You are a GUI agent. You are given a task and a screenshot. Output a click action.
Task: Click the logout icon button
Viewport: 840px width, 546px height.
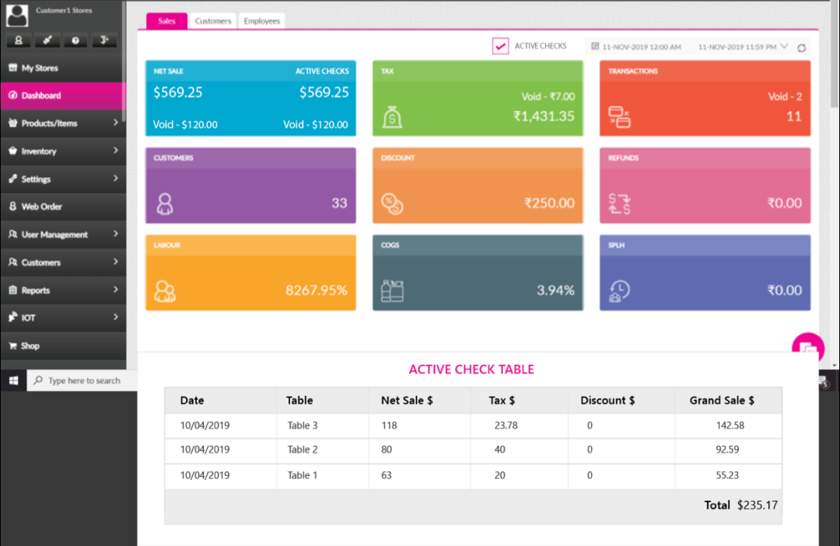click(x=104, y=40)
